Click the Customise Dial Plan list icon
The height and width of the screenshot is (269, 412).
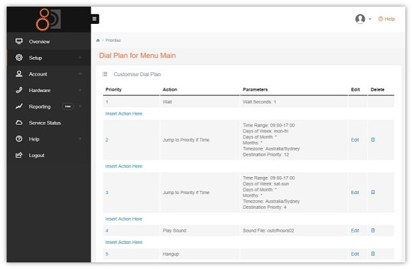(105, 74)
